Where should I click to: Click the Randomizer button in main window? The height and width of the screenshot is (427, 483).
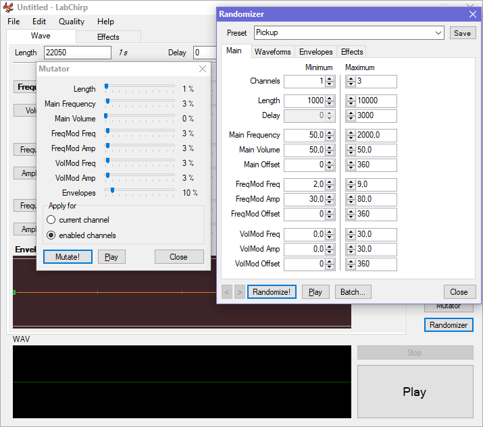pyautogui.click(x=449, y=325)
